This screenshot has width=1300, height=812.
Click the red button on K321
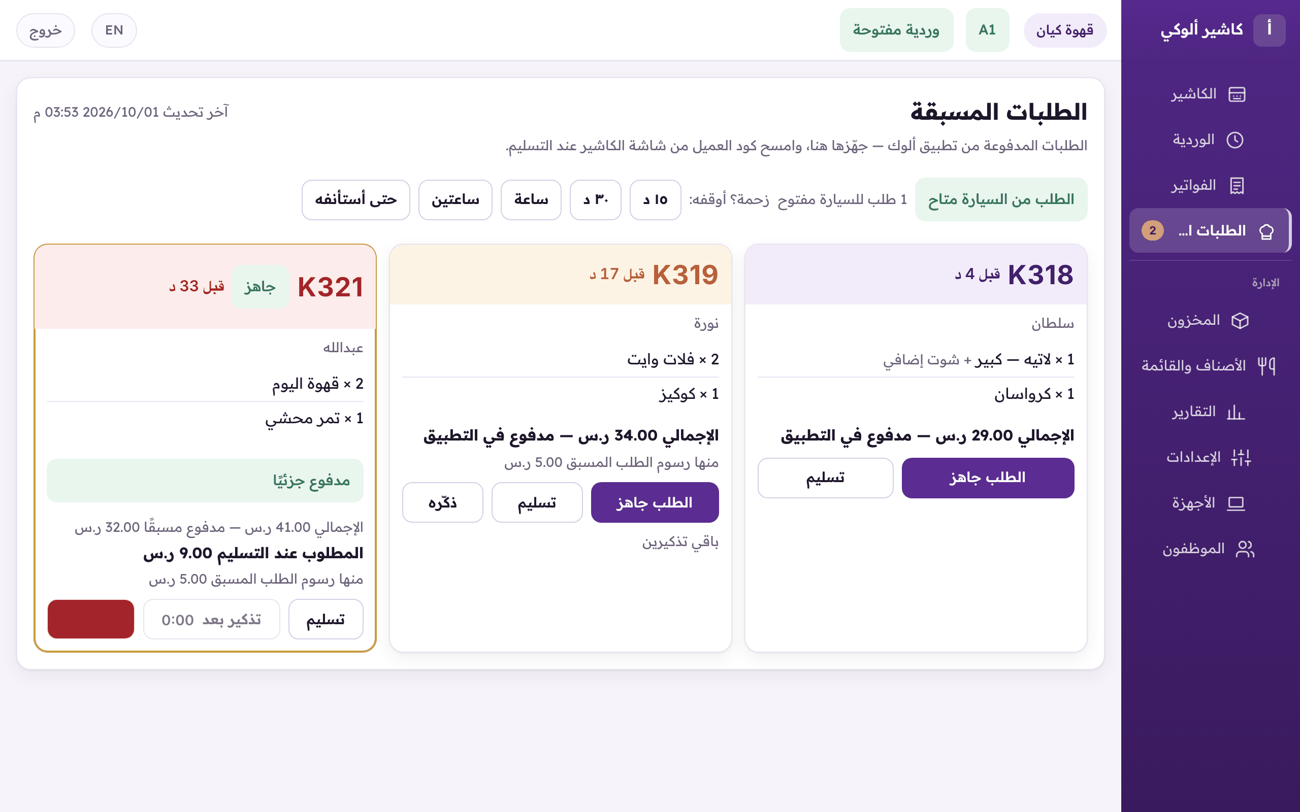click(x=91, y=619)
